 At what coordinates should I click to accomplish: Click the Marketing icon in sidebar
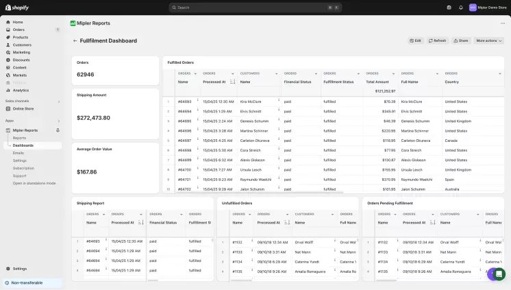8,53
